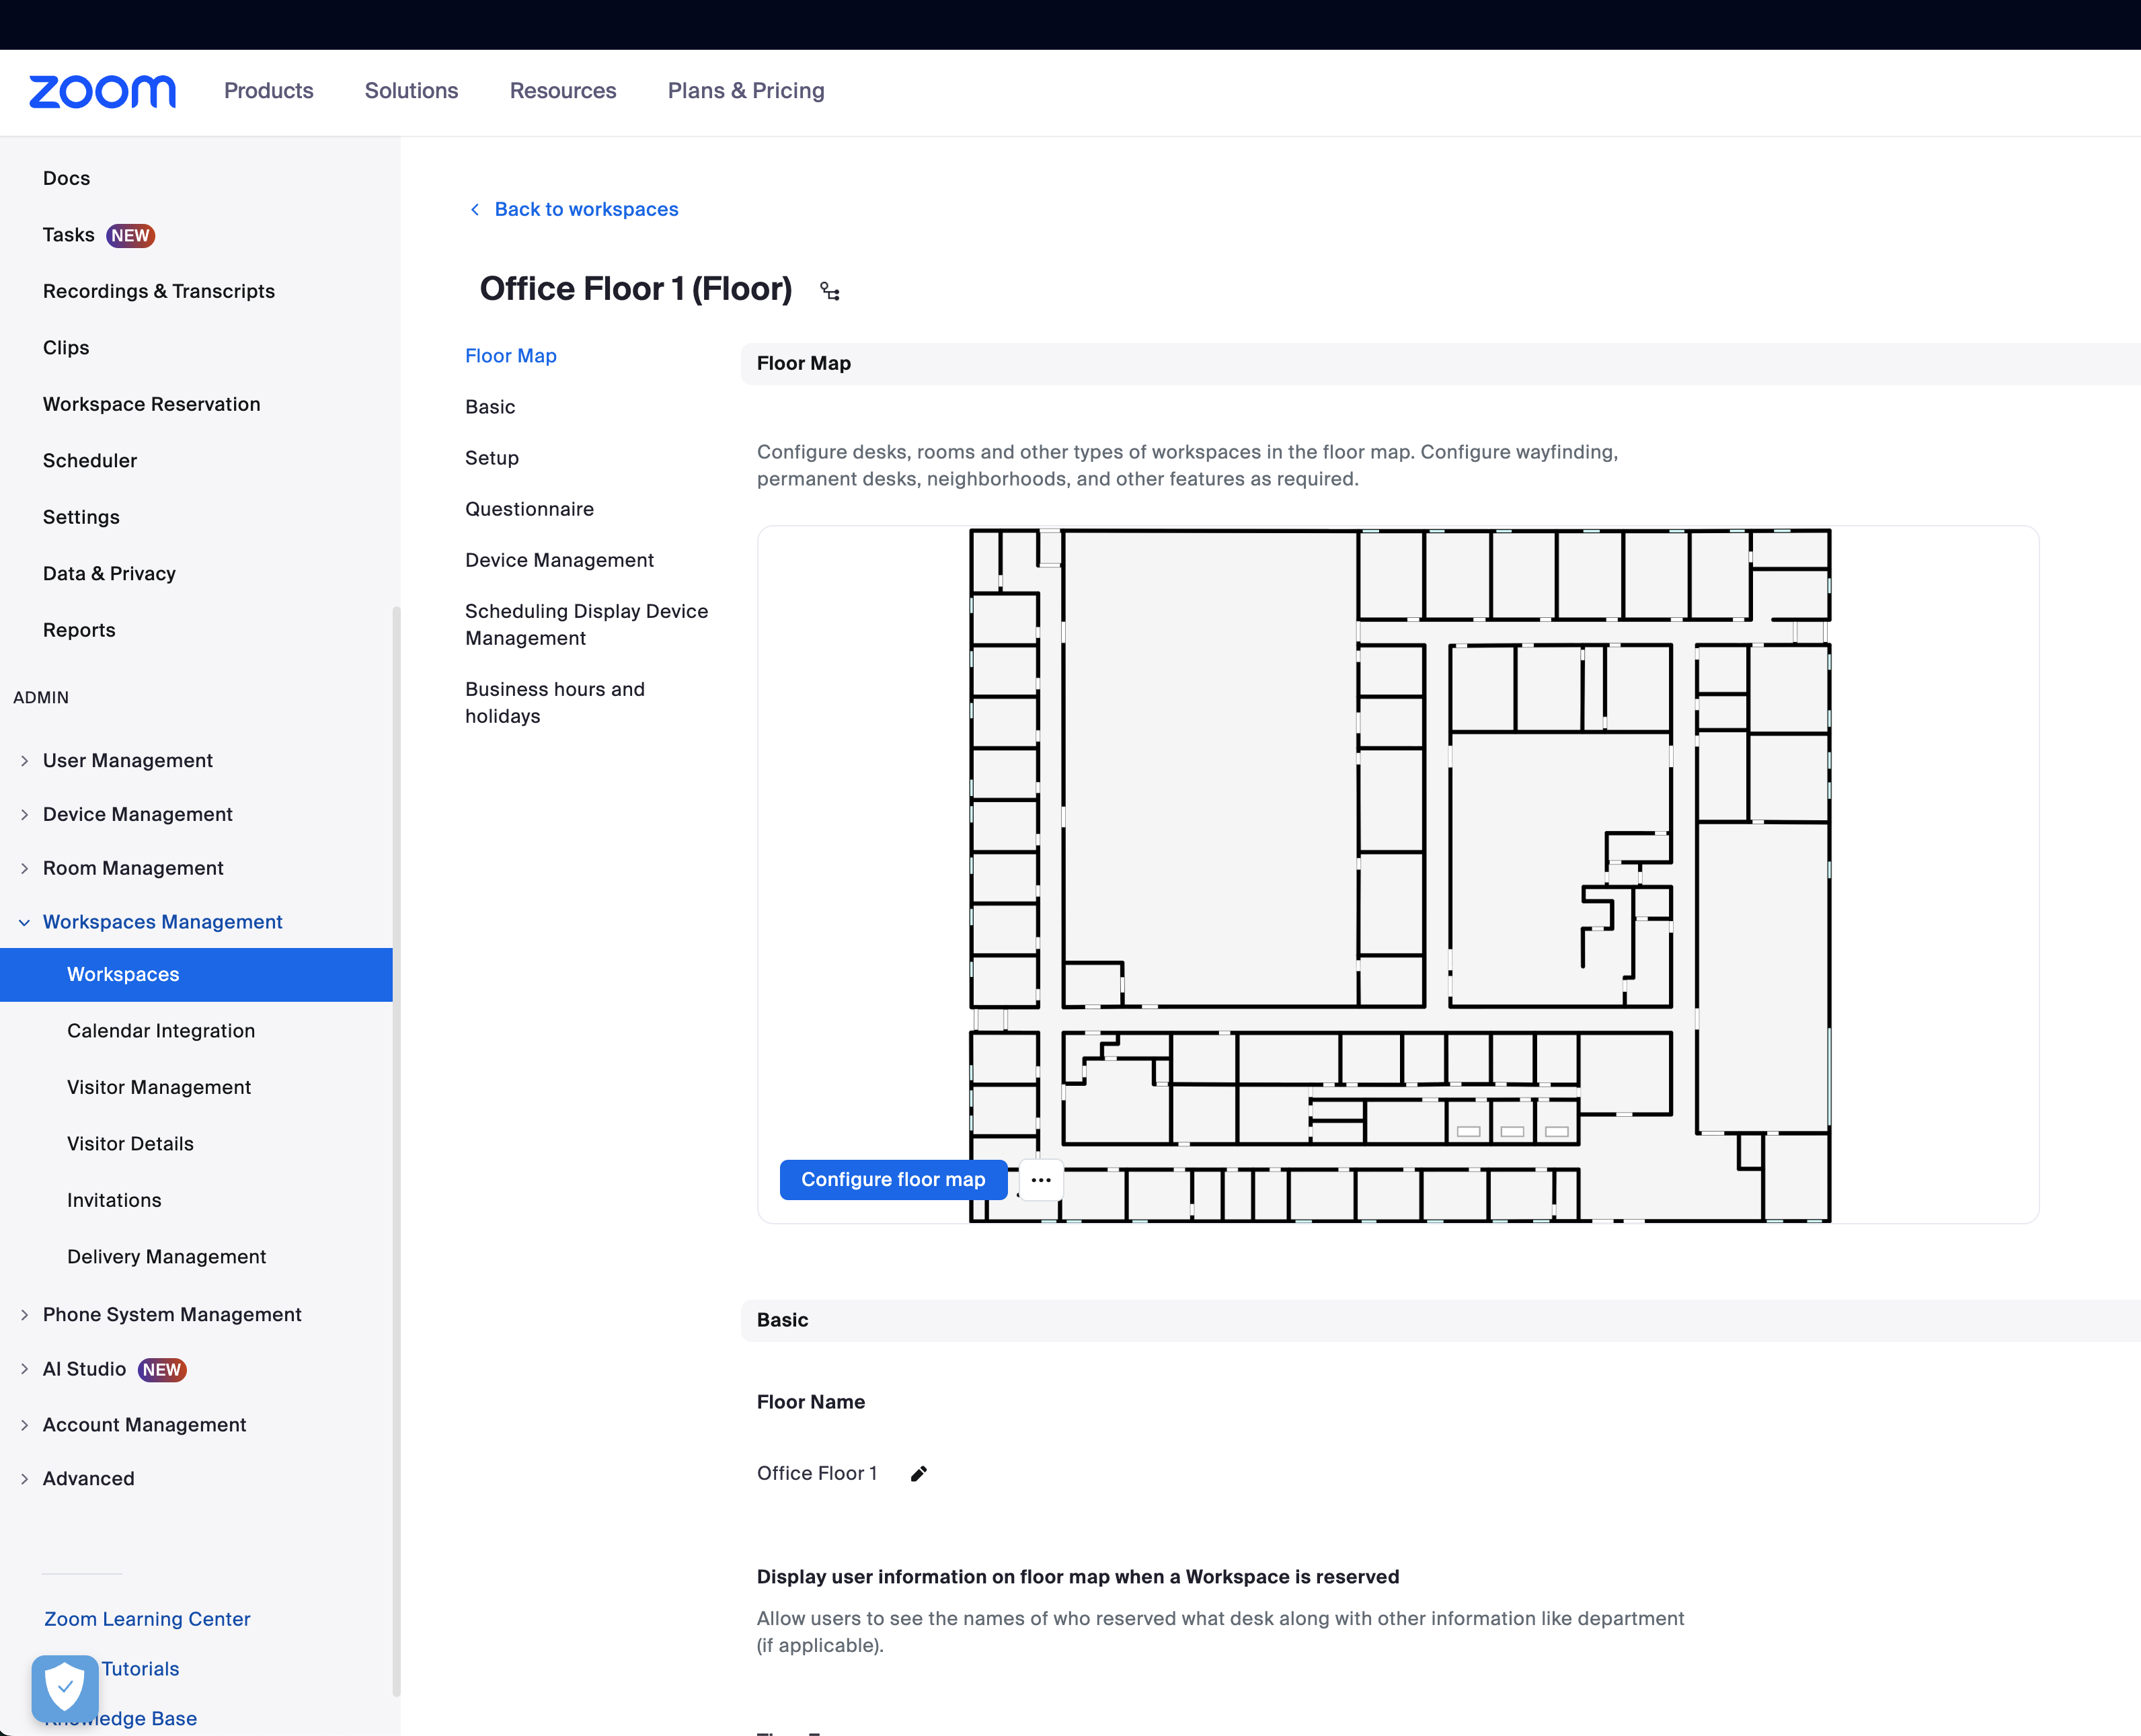Open the Questionnaire section
Screen dimensions: 2141x1736
pos(529,509)
